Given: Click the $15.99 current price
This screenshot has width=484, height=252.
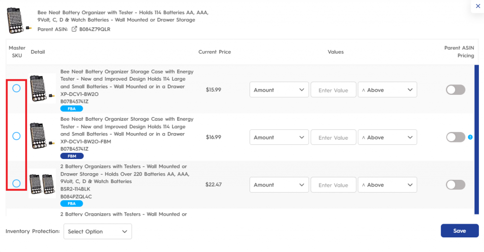Looking at the screenshot, I should pyautogui.click(x=214, y=90).
